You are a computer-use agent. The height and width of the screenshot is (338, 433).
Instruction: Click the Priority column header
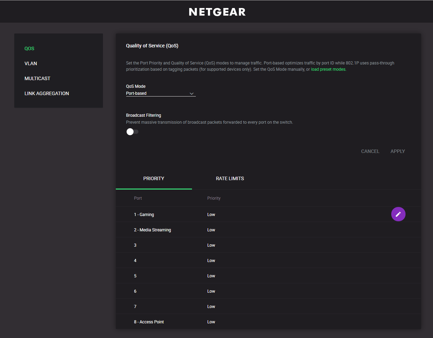[x=214, y=198]
